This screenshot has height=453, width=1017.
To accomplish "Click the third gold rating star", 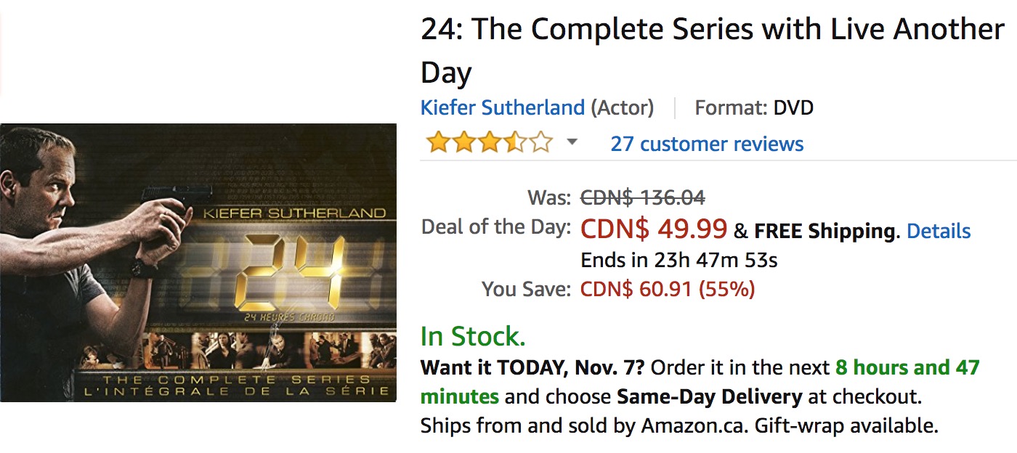I will (x=489, y=143).
